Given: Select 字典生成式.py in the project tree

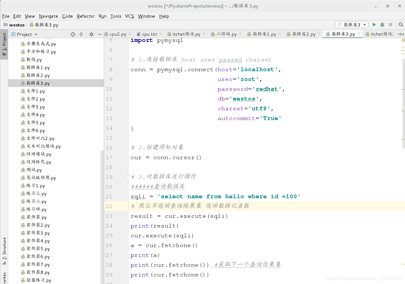Looking at the screenshot, I should pos(38,44).
